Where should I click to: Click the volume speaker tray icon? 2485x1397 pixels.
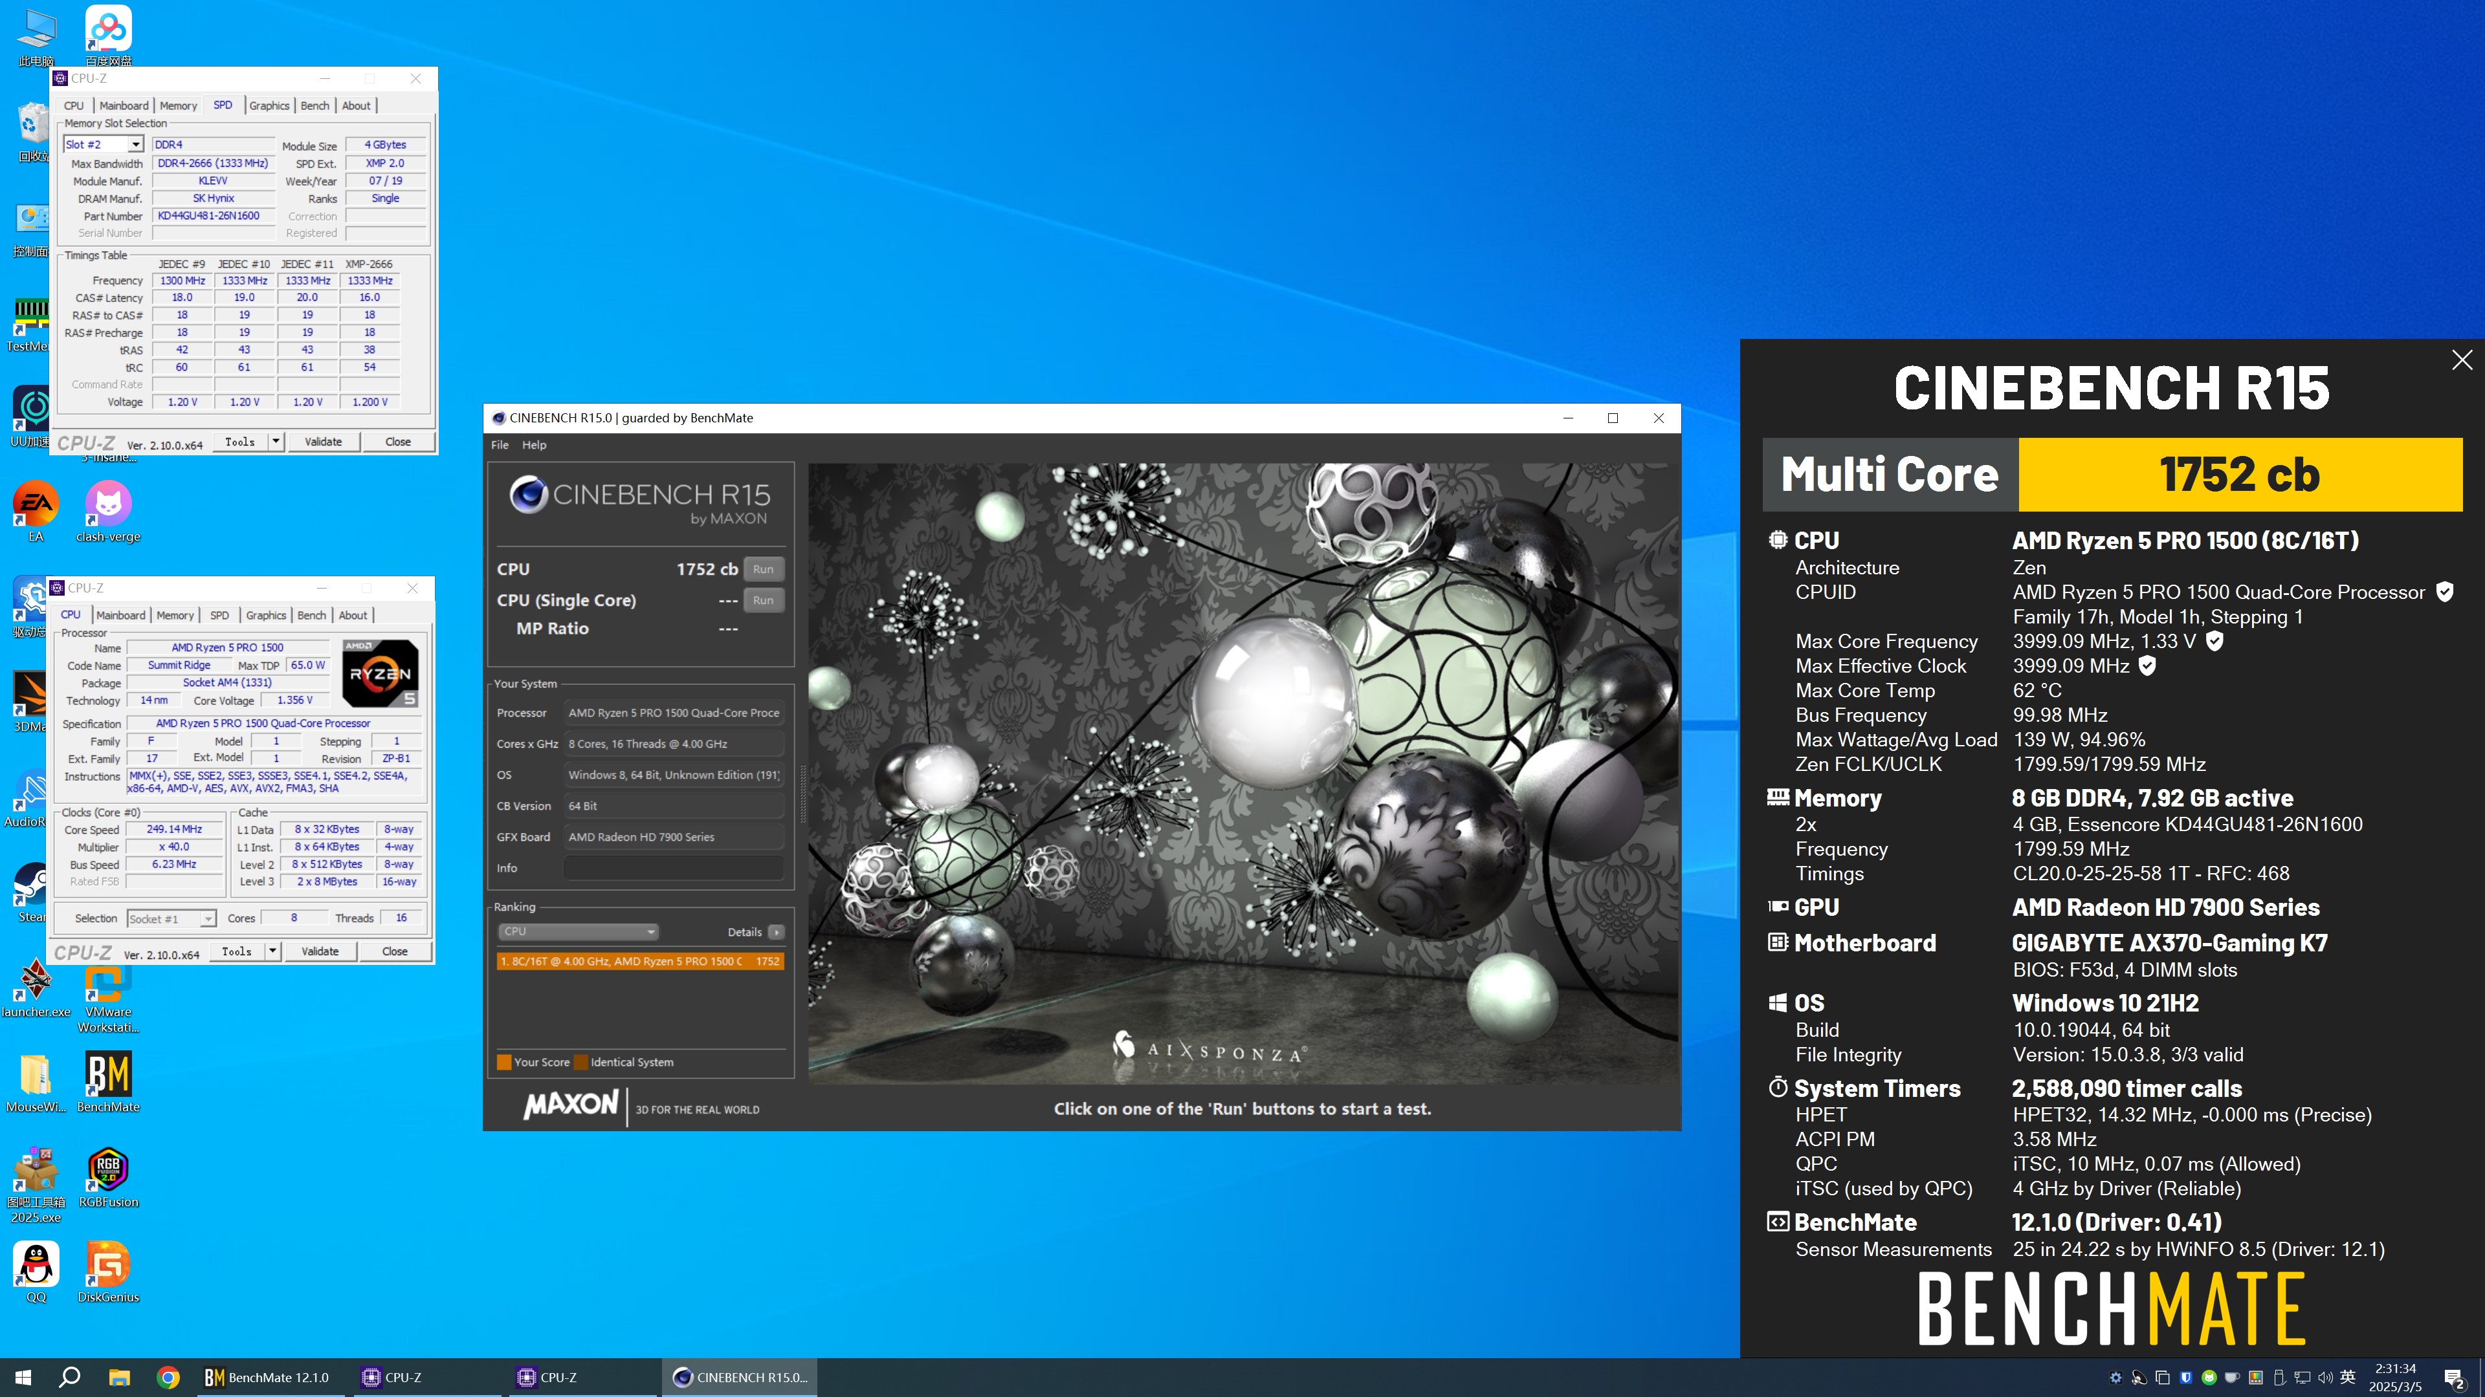click(2325, 1378)
